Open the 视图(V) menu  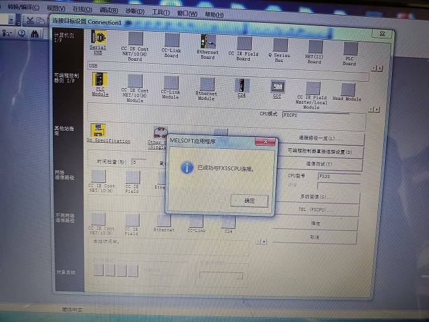coord(56,9)
